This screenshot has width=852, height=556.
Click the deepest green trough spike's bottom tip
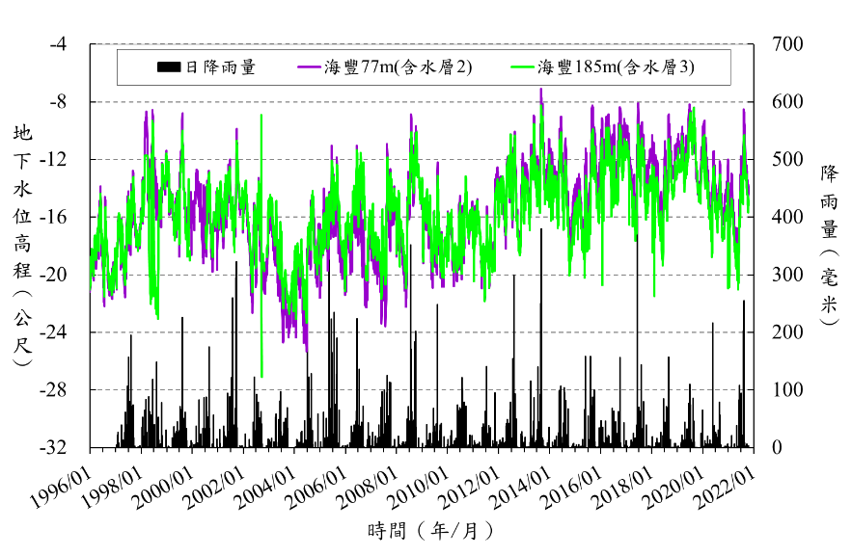[261, 377]
